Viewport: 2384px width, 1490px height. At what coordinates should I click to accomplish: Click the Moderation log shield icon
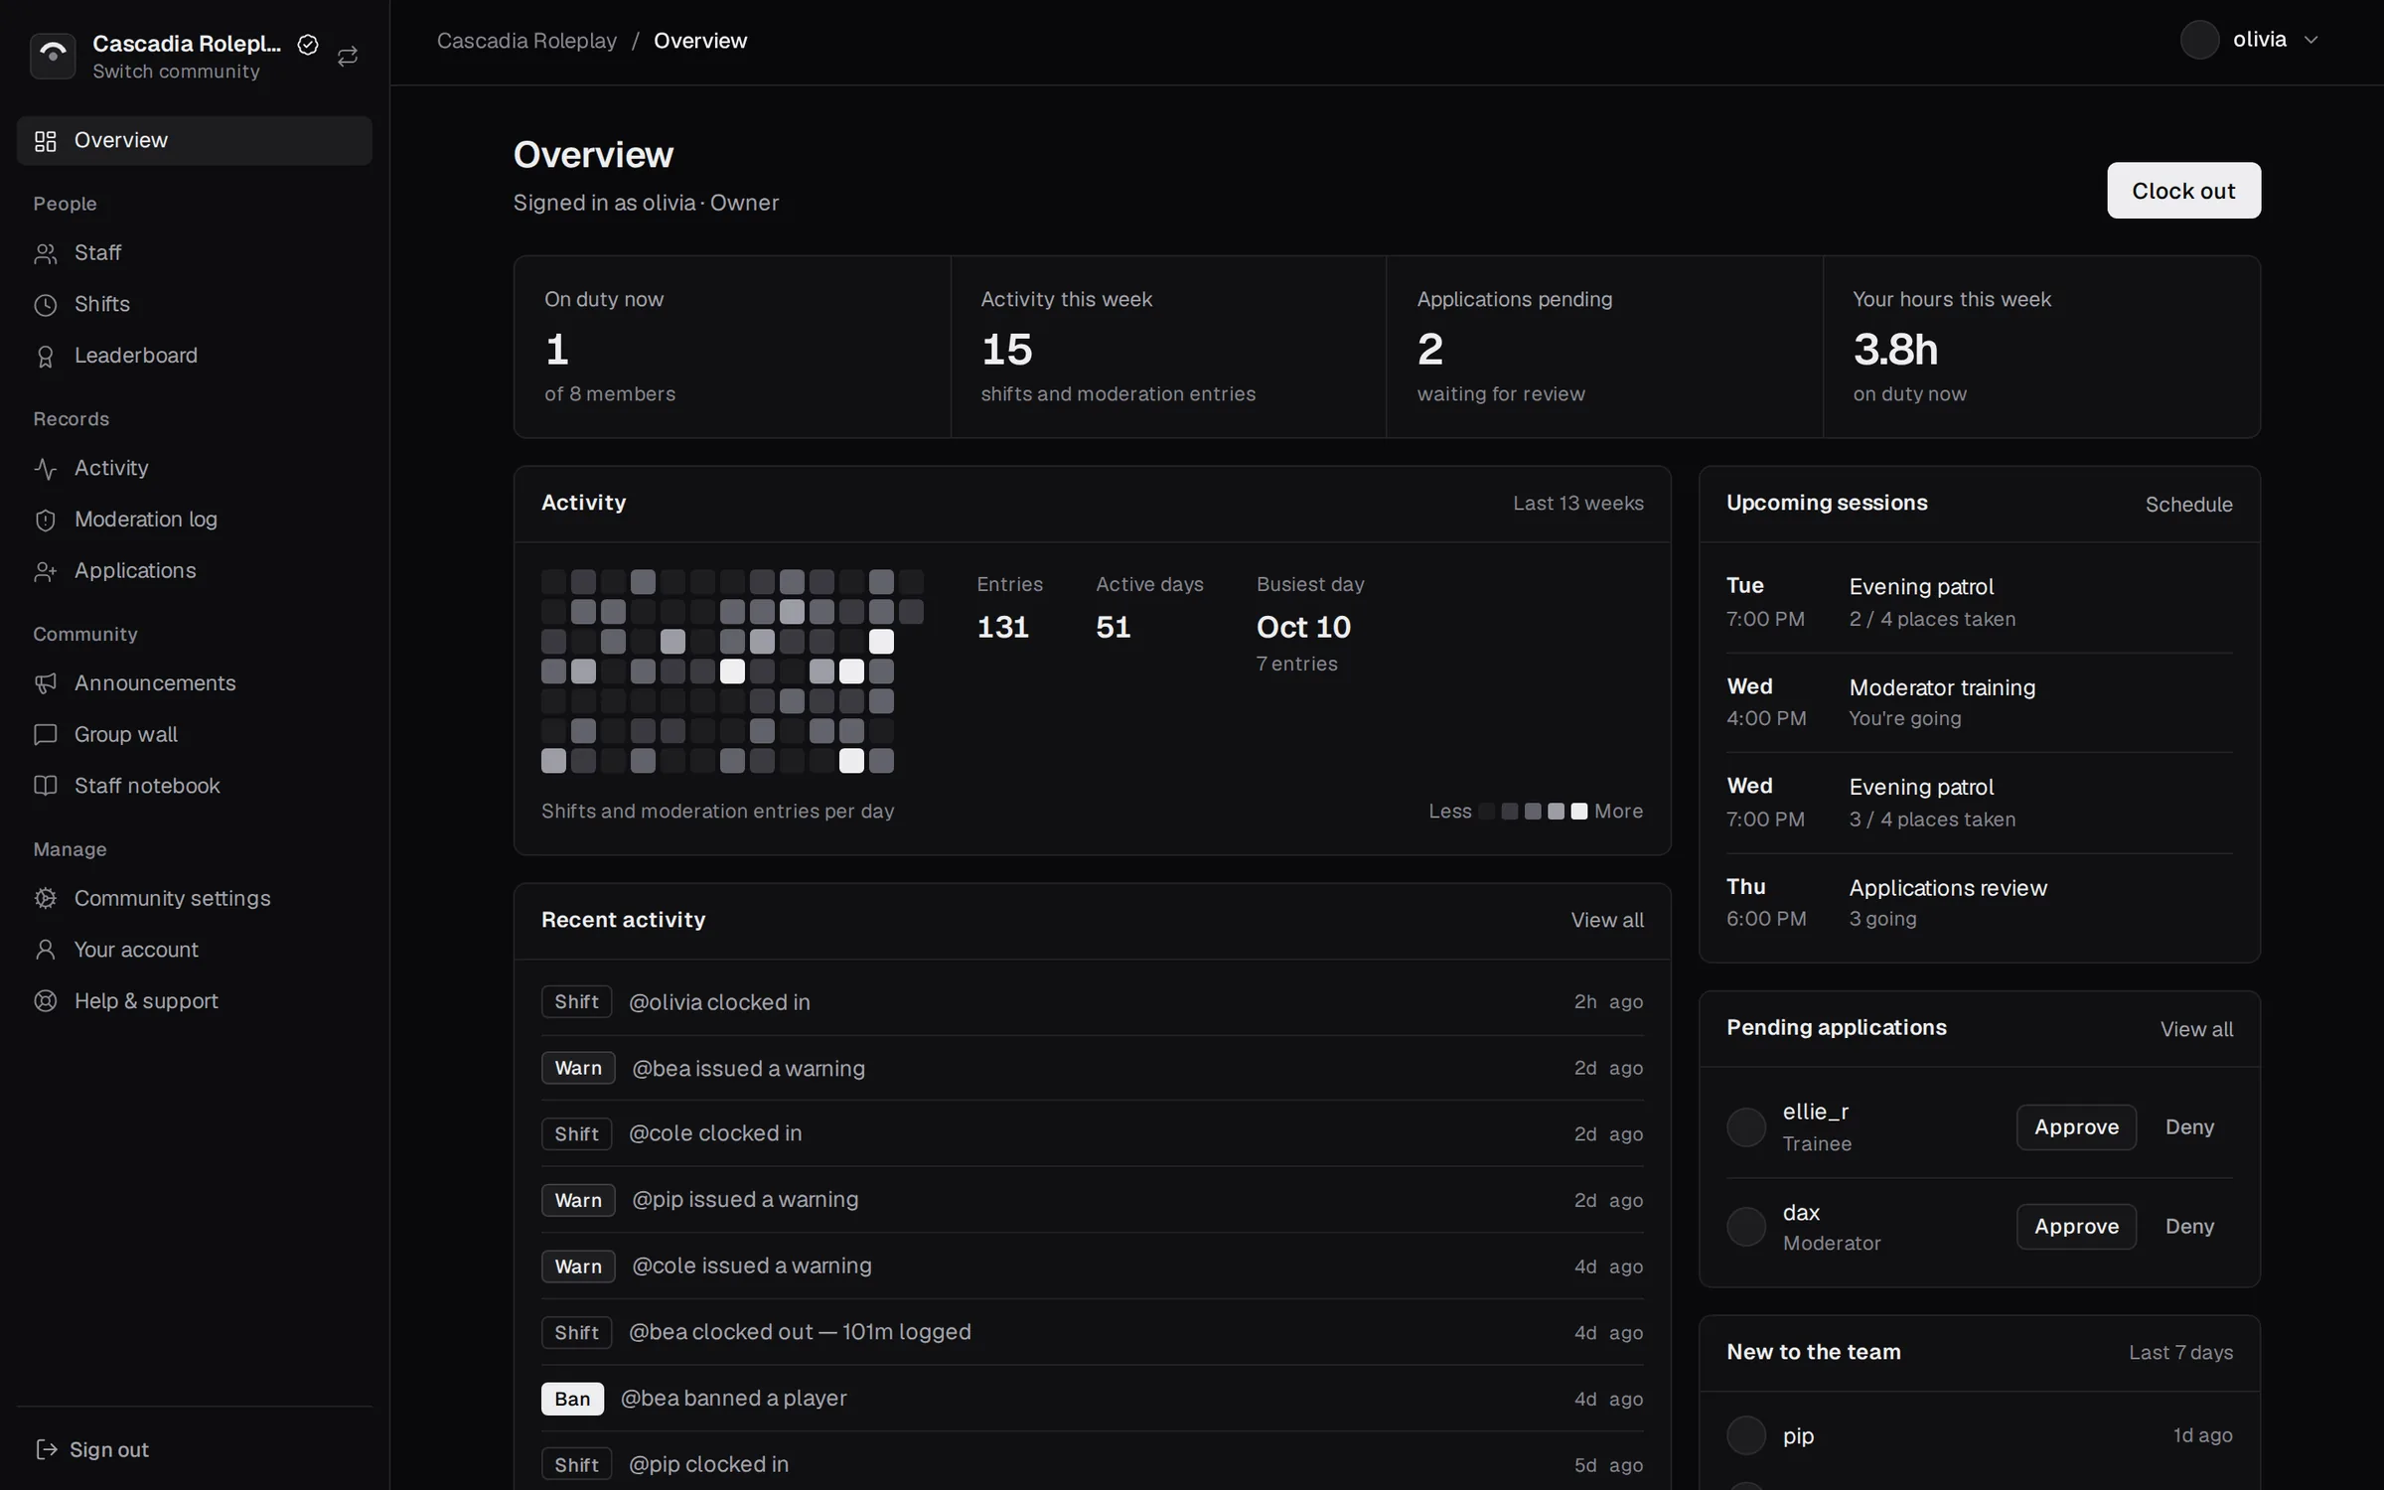(46, 520)
